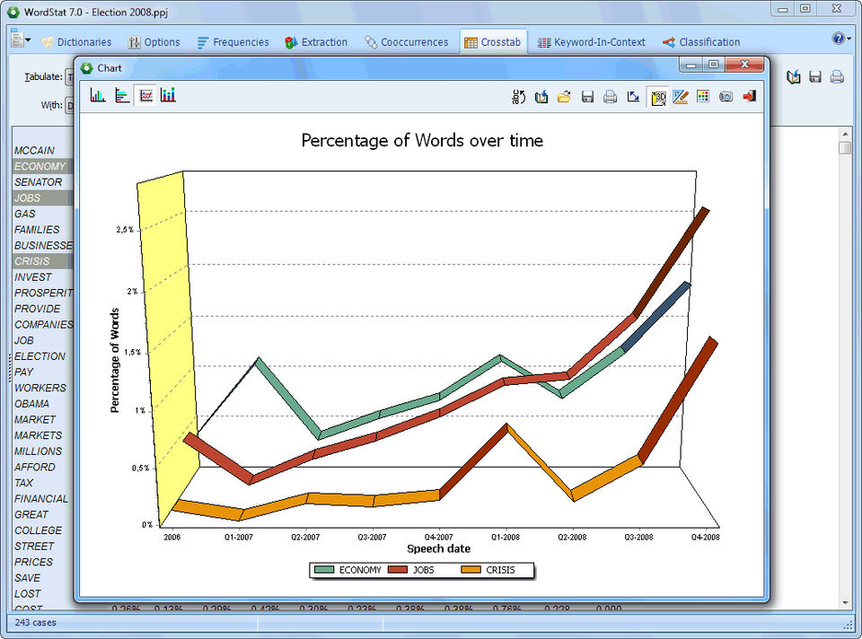Close the Chart window

pyautogui.click(x=744, y=65)
